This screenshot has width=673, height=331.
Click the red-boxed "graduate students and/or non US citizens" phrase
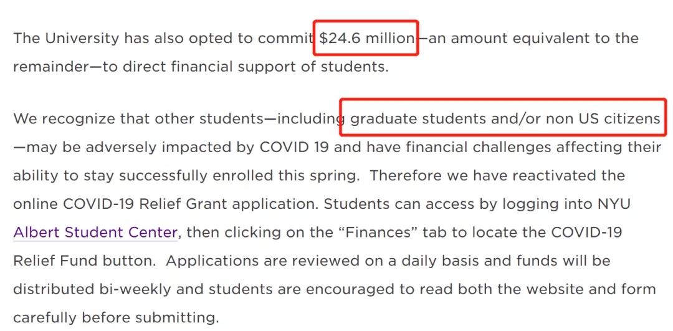[x=505, y=118]
